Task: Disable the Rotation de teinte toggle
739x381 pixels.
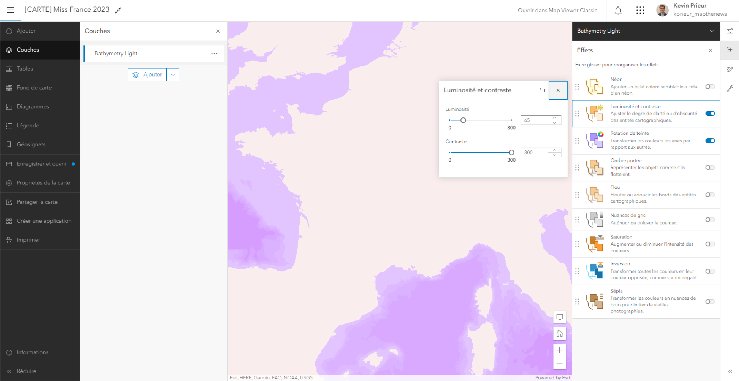Action: 710,141
